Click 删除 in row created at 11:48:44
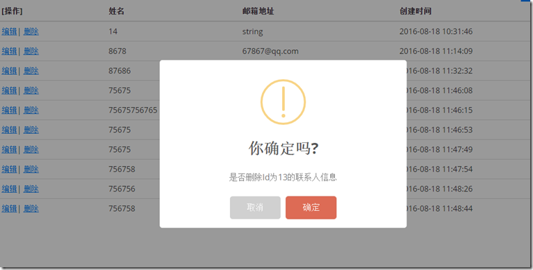The width and height of the screenshot is (533, 270). pos(31,209)
